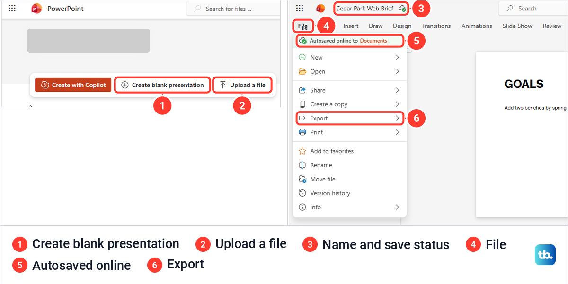Click Move file folder icon
This screenshot has height=284, width=568.
point(302,179)
